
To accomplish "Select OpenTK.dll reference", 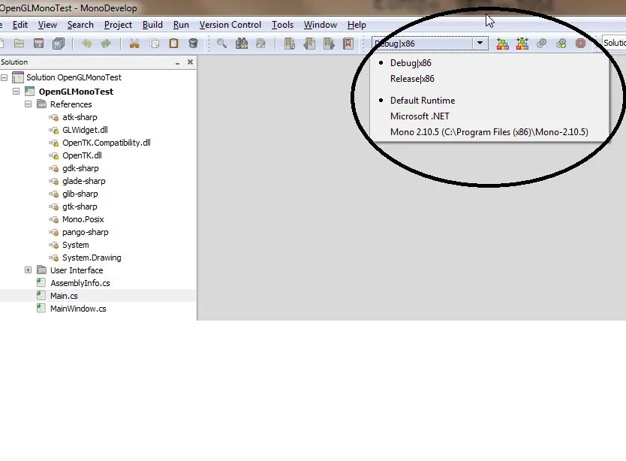I will pyautogui.click(x=82, y=155).
